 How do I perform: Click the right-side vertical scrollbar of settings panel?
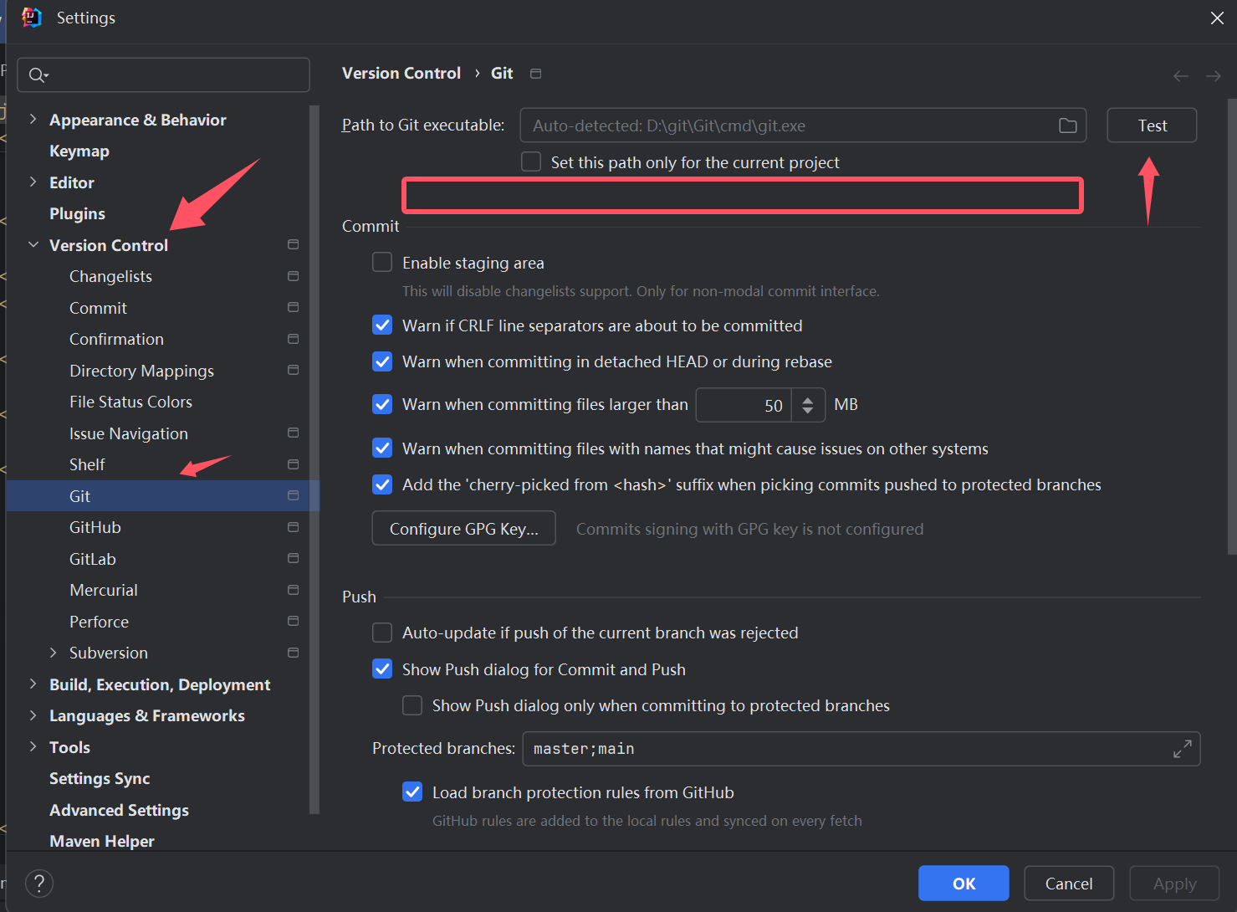point(1231,326)
